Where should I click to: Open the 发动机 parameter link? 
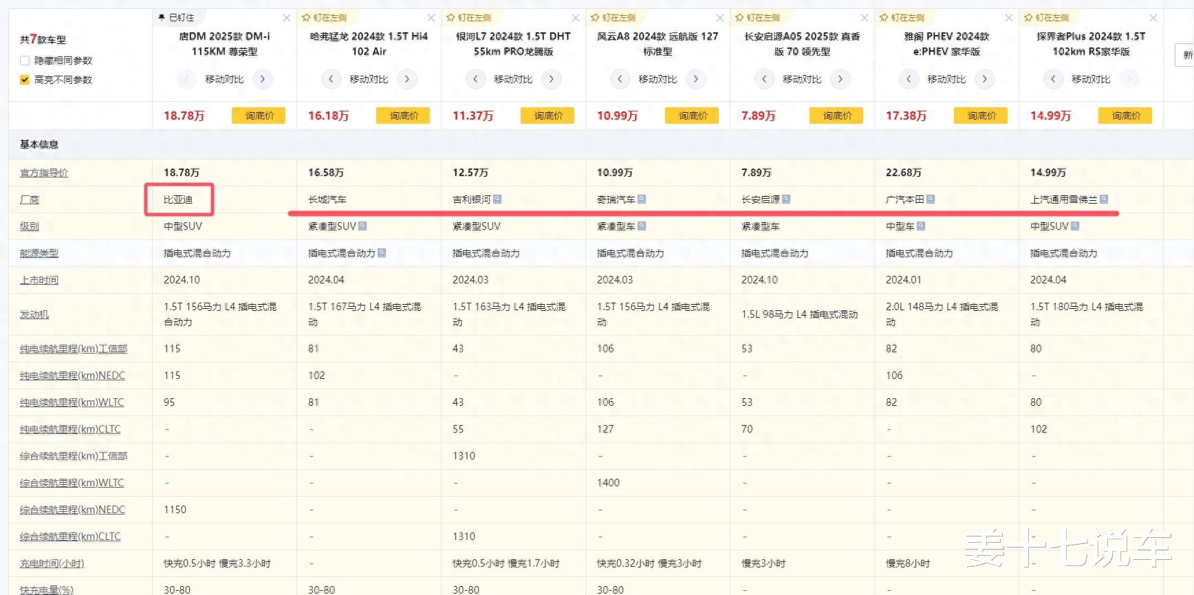point(34,314)
